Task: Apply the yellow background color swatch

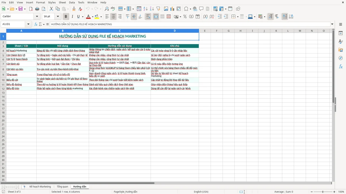Action: click(x=97, y=17)
